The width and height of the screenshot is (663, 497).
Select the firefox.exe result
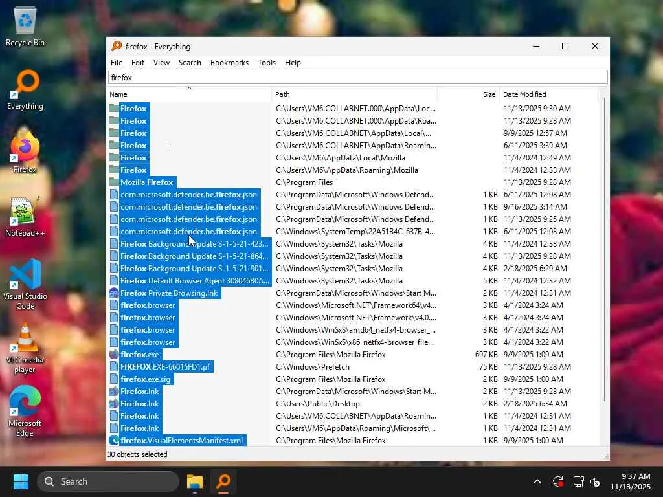(140, 355)
